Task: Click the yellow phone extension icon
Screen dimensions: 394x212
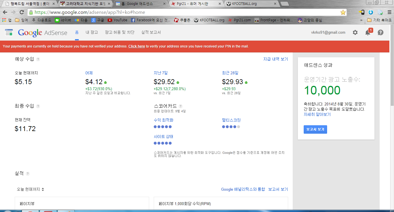Action: point(362,12)
